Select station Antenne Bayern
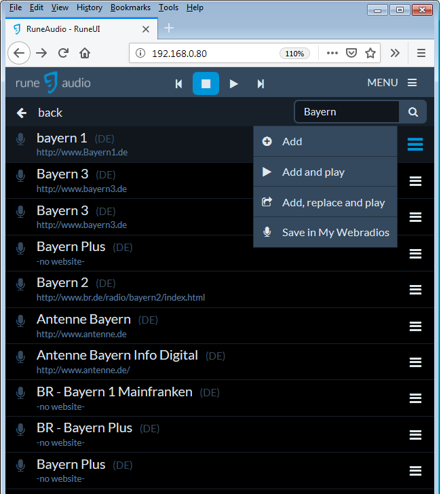 coord(83,320)
